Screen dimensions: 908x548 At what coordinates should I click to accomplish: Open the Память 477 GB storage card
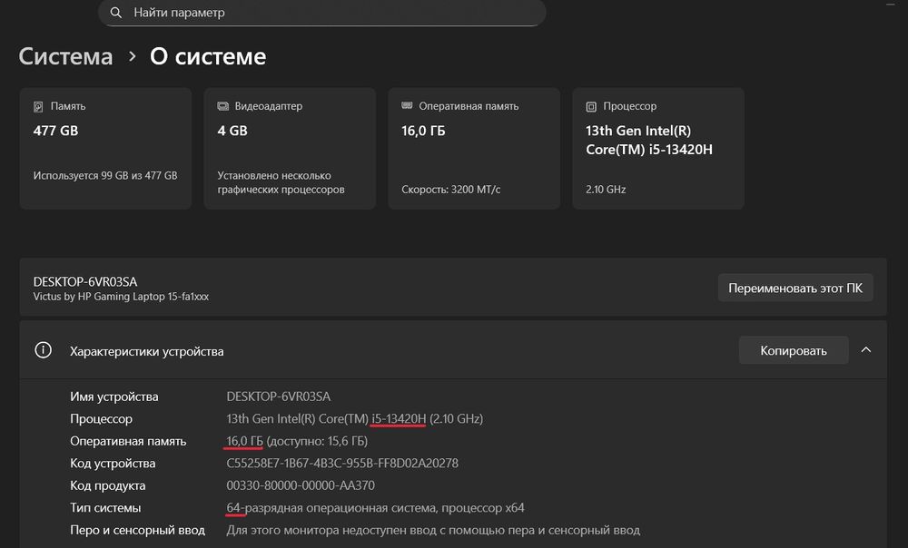click(x=105, y=149)
